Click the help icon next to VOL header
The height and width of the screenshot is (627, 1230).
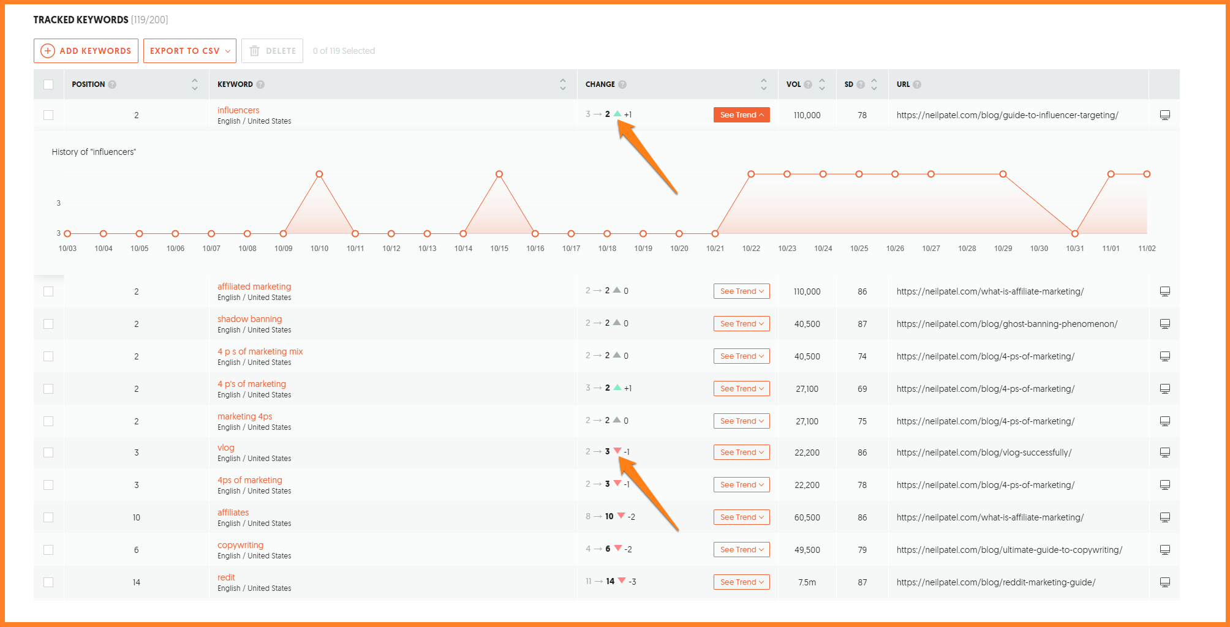point(808,84)
